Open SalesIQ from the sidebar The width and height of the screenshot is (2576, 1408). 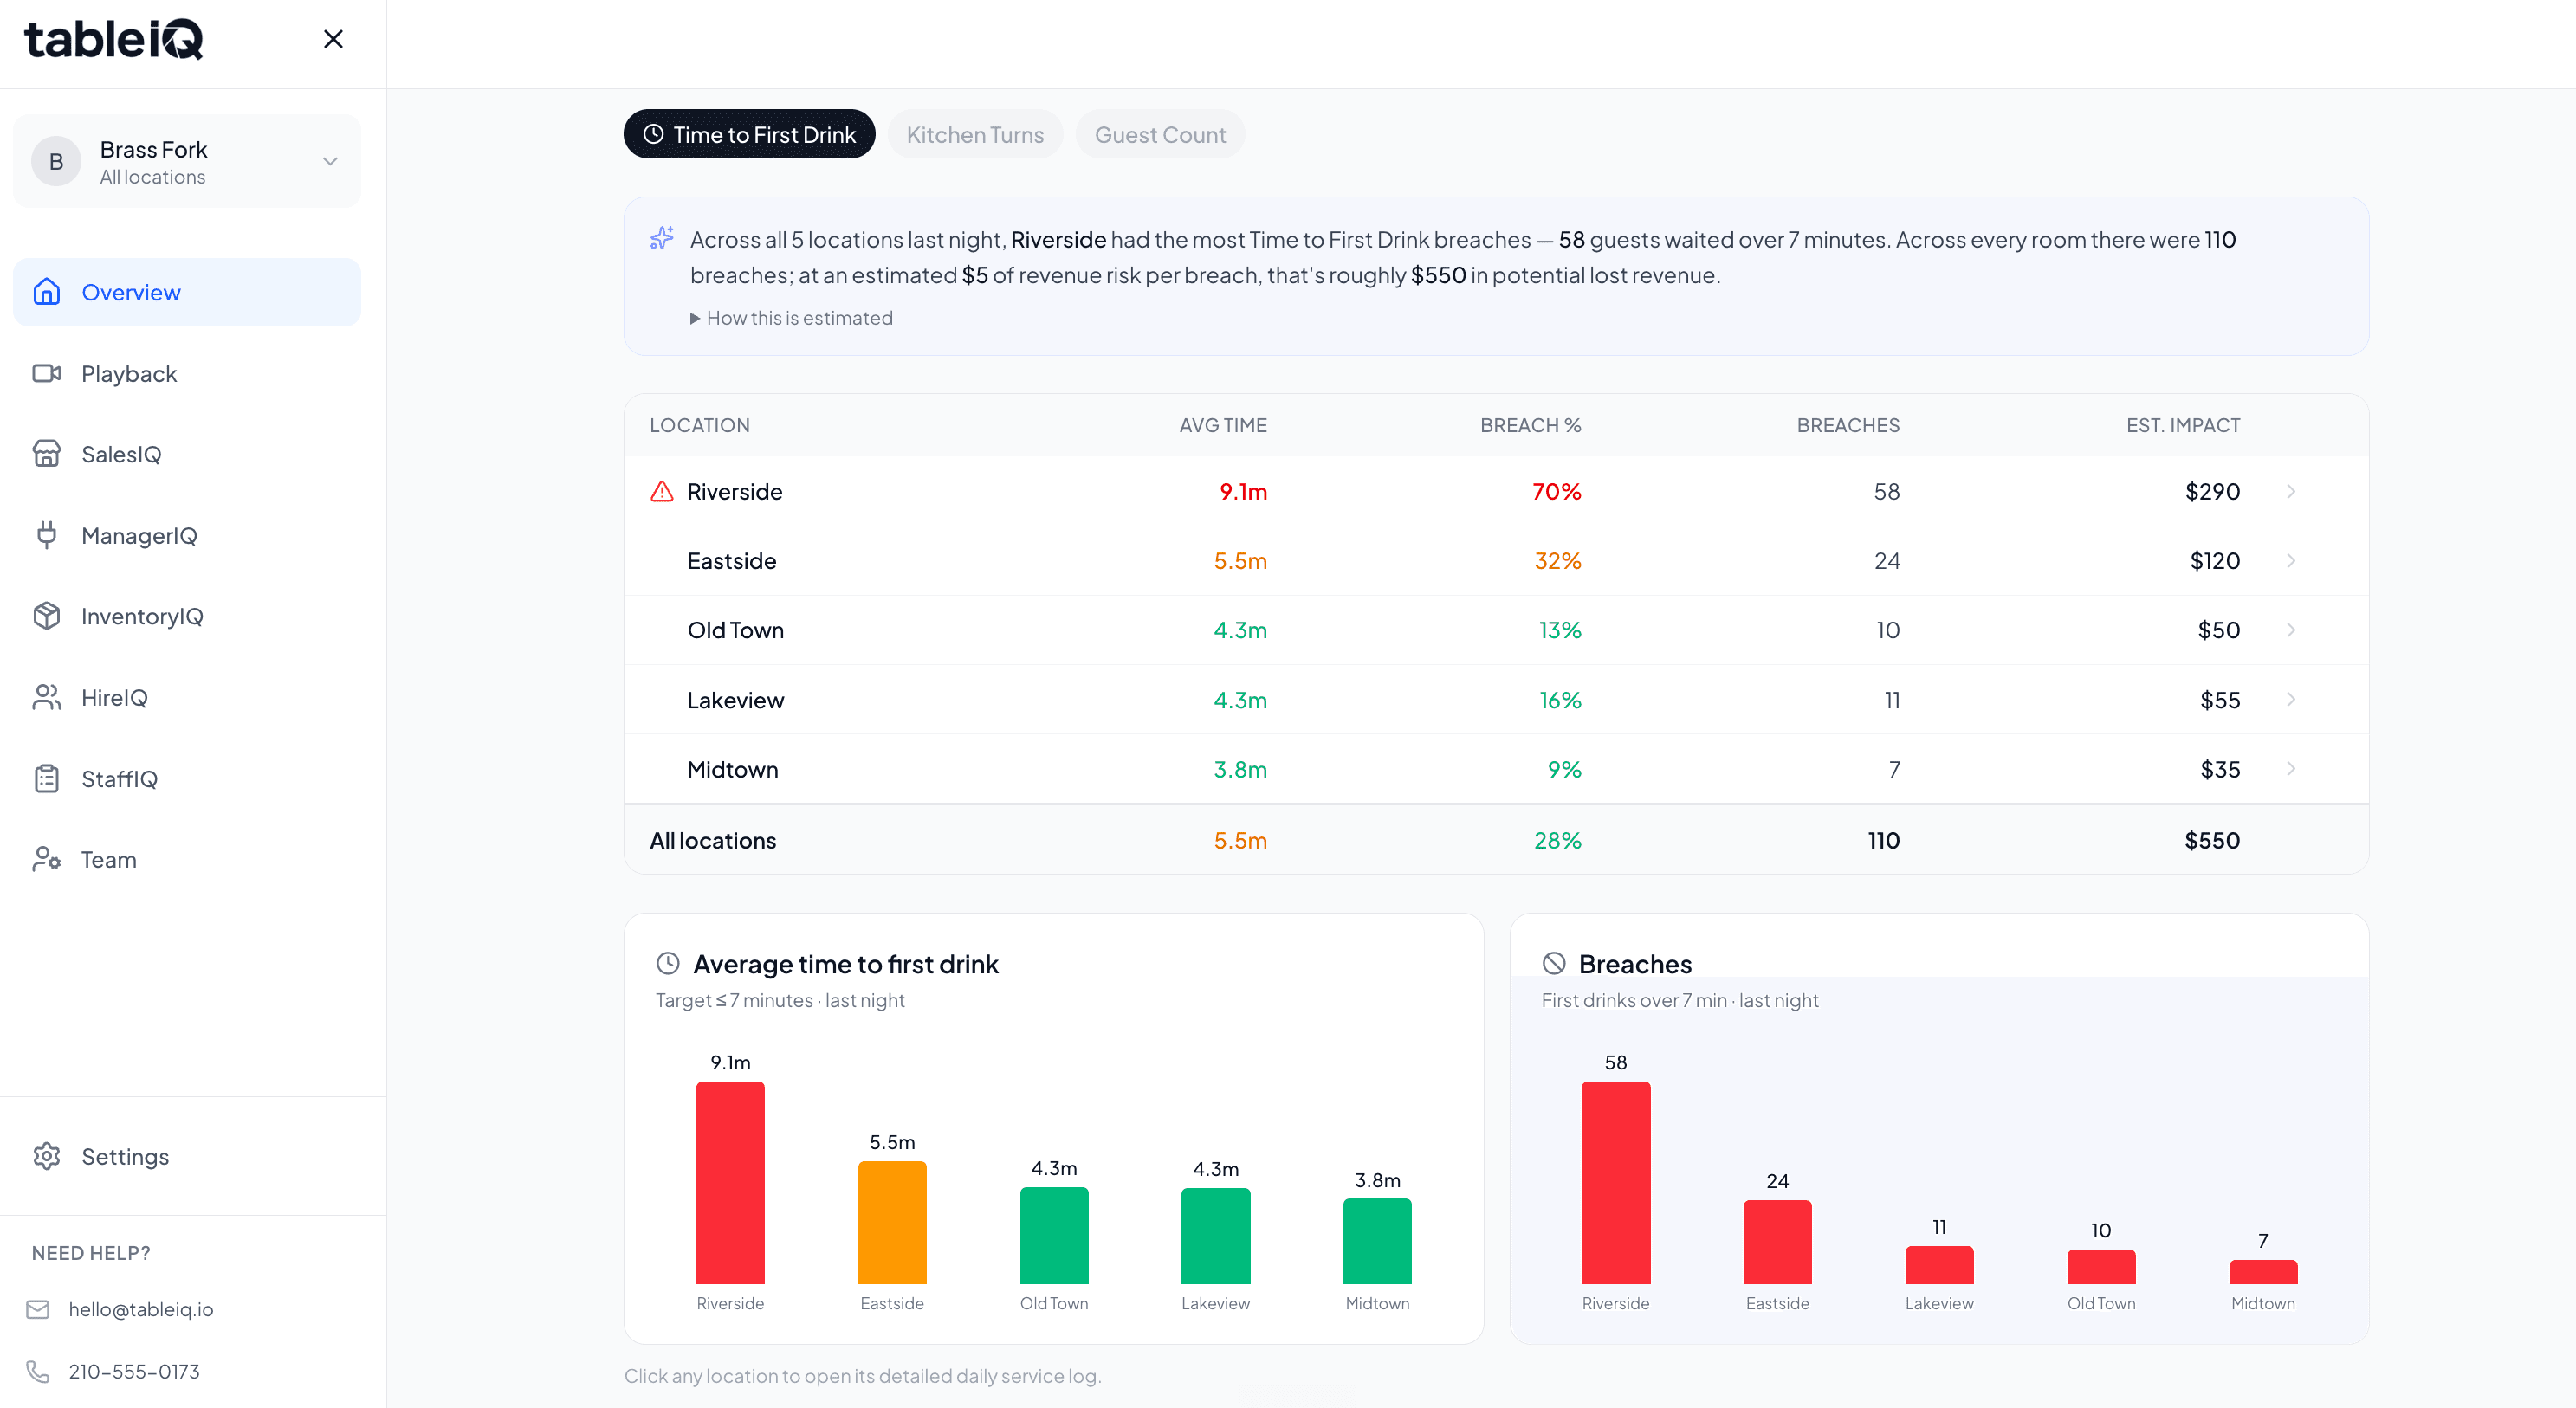[187, 454]
